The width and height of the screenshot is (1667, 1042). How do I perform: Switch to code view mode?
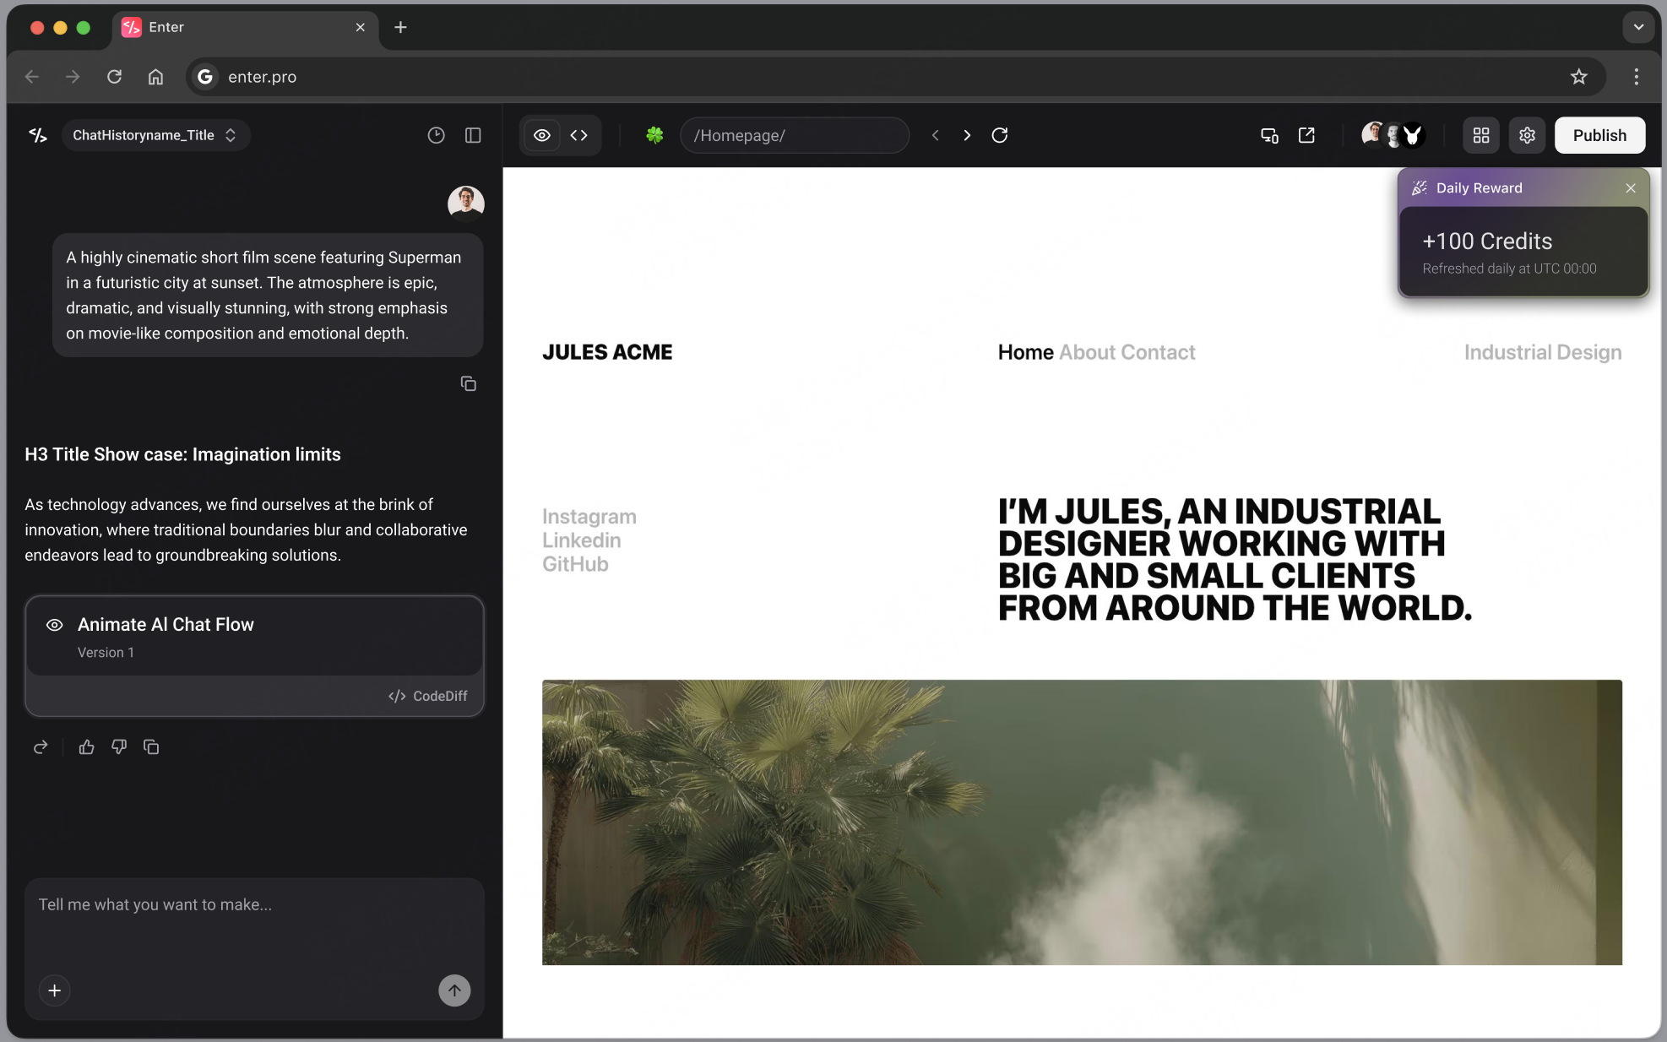point(578,135)
